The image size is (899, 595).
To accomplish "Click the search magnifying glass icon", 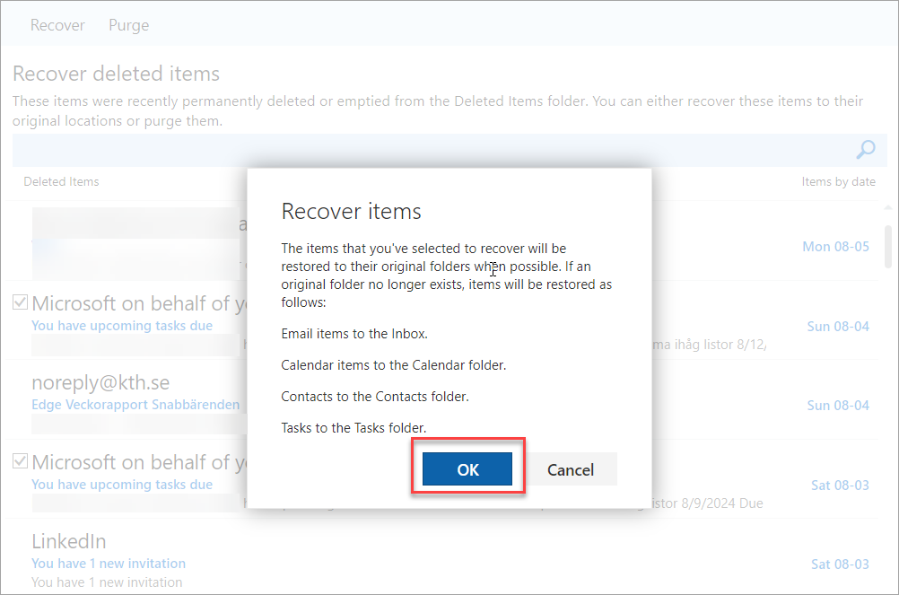I will pyautogui.click(x=864, y=149).
